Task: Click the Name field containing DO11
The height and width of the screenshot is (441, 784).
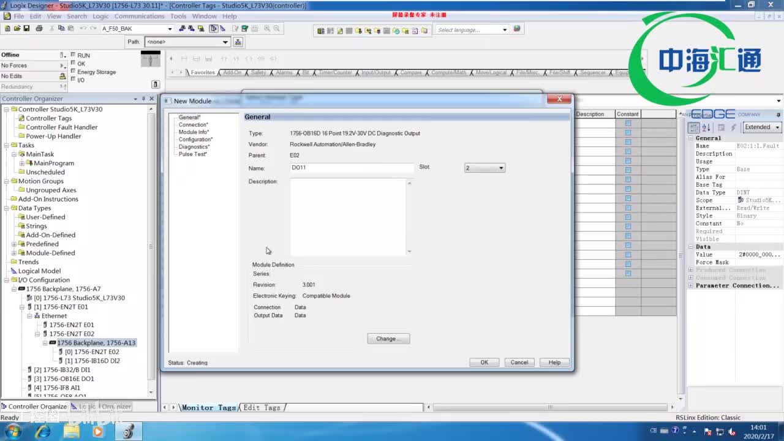Action: point(352,168)
